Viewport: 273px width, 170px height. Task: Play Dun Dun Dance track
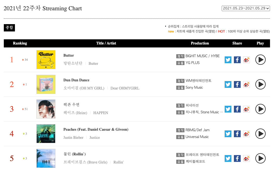pyautogui.click(x=260, y=84)
